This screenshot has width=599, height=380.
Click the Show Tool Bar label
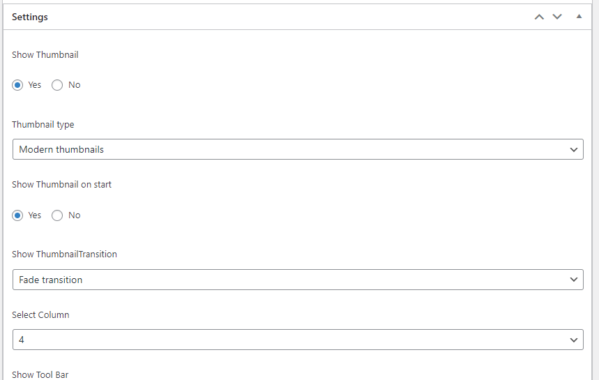point(40,374)
